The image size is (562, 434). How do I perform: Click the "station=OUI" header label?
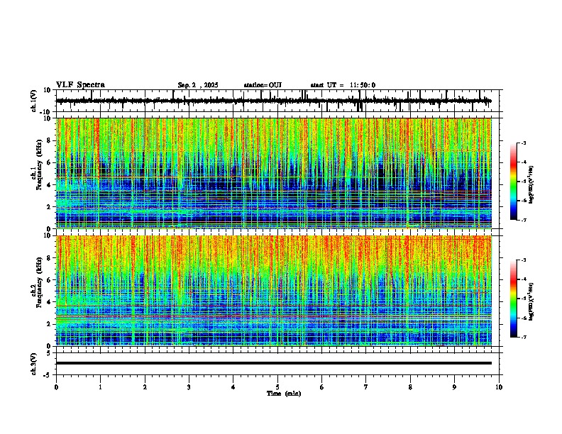tap(263, 85)
